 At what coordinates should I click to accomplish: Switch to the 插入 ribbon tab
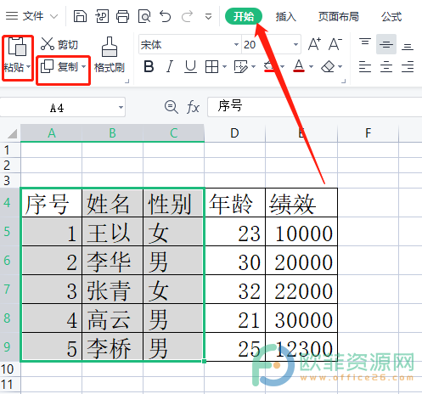(x=286, y=16)
